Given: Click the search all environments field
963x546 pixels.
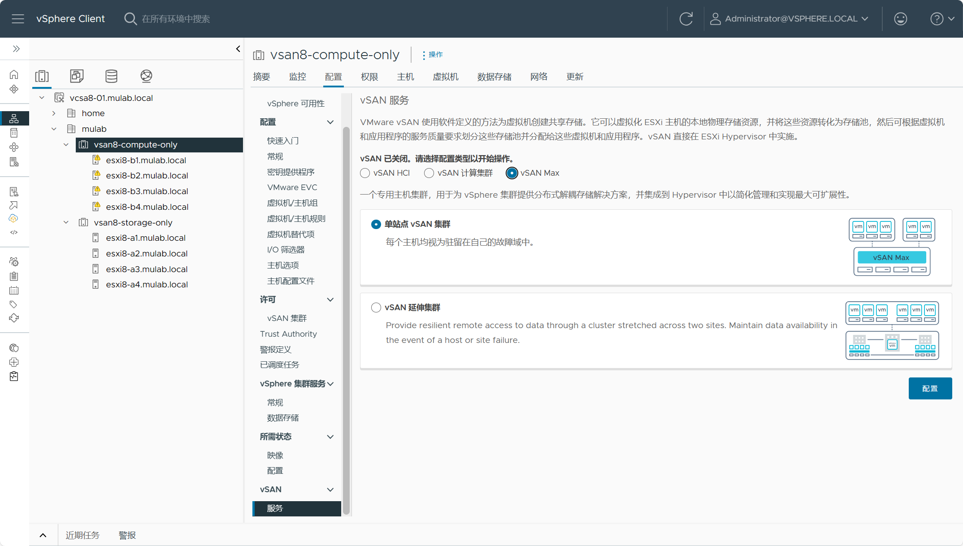Looking at the screenshot, I should (176, 19).
